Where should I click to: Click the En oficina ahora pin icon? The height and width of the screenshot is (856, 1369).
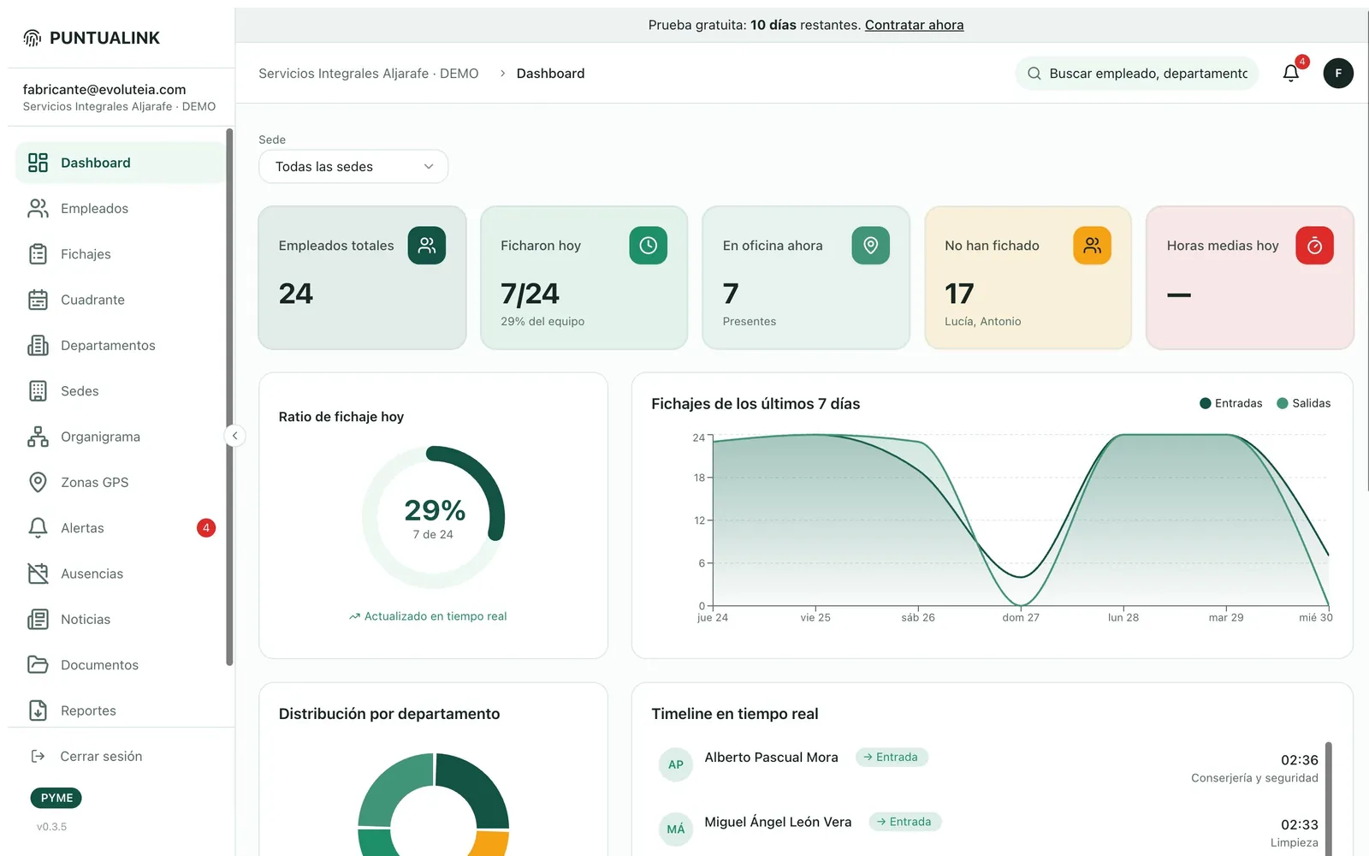(870, 246)
